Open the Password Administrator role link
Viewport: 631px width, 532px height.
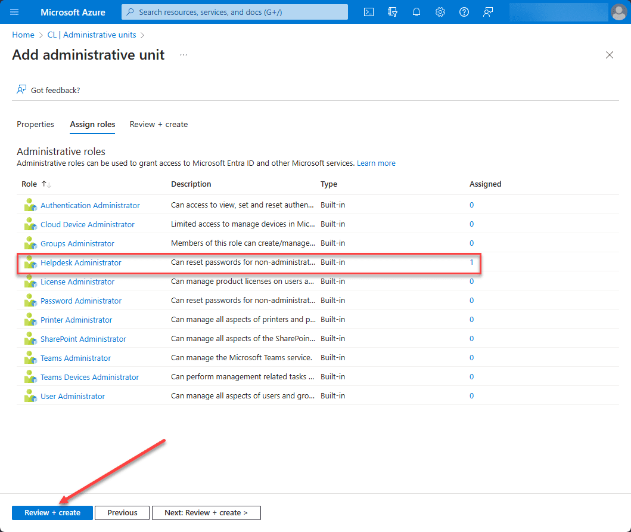[81, 301]
